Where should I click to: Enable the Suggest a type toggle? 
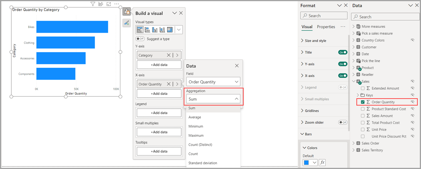[140, 39]
